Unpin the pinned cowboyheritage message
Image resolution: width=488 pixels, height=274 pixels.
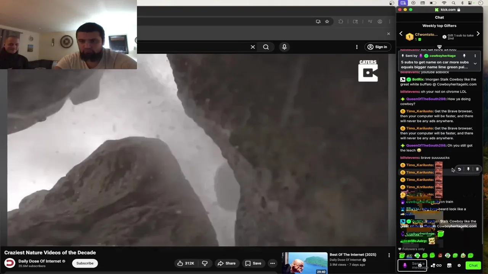click(464, 56)
